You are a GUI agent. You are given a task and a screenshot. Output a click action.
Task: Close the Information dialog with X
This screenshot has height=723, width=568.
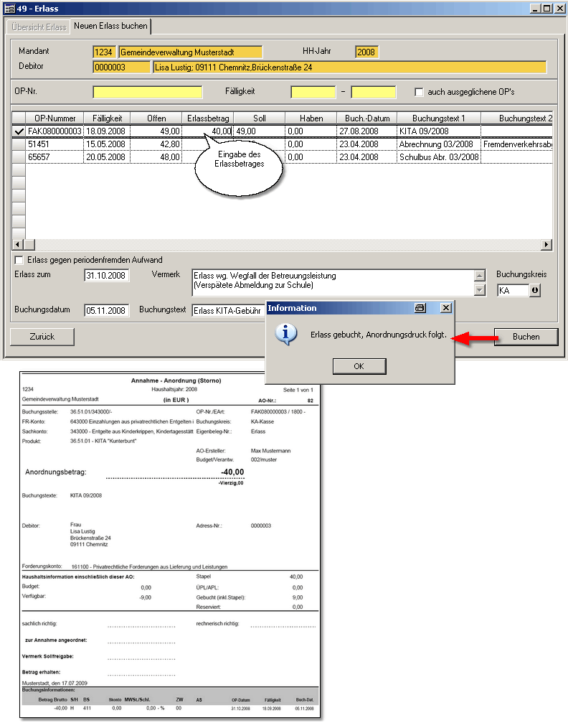pos(445,308)
